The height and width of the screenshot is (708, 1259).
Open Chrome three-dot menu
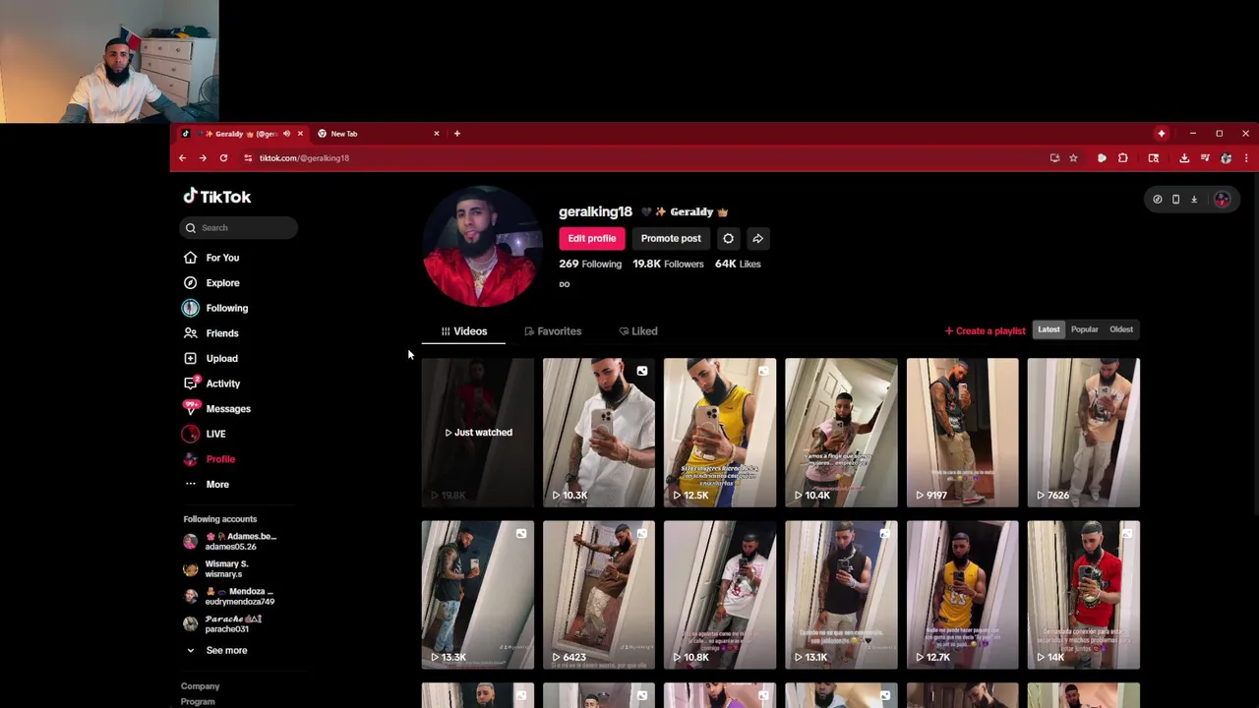point(1245,158)
